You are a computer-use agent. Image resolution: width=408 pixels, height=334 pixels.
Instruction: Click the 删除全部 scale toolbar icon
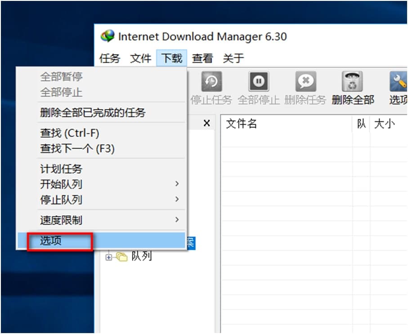[x=352, y=80]
